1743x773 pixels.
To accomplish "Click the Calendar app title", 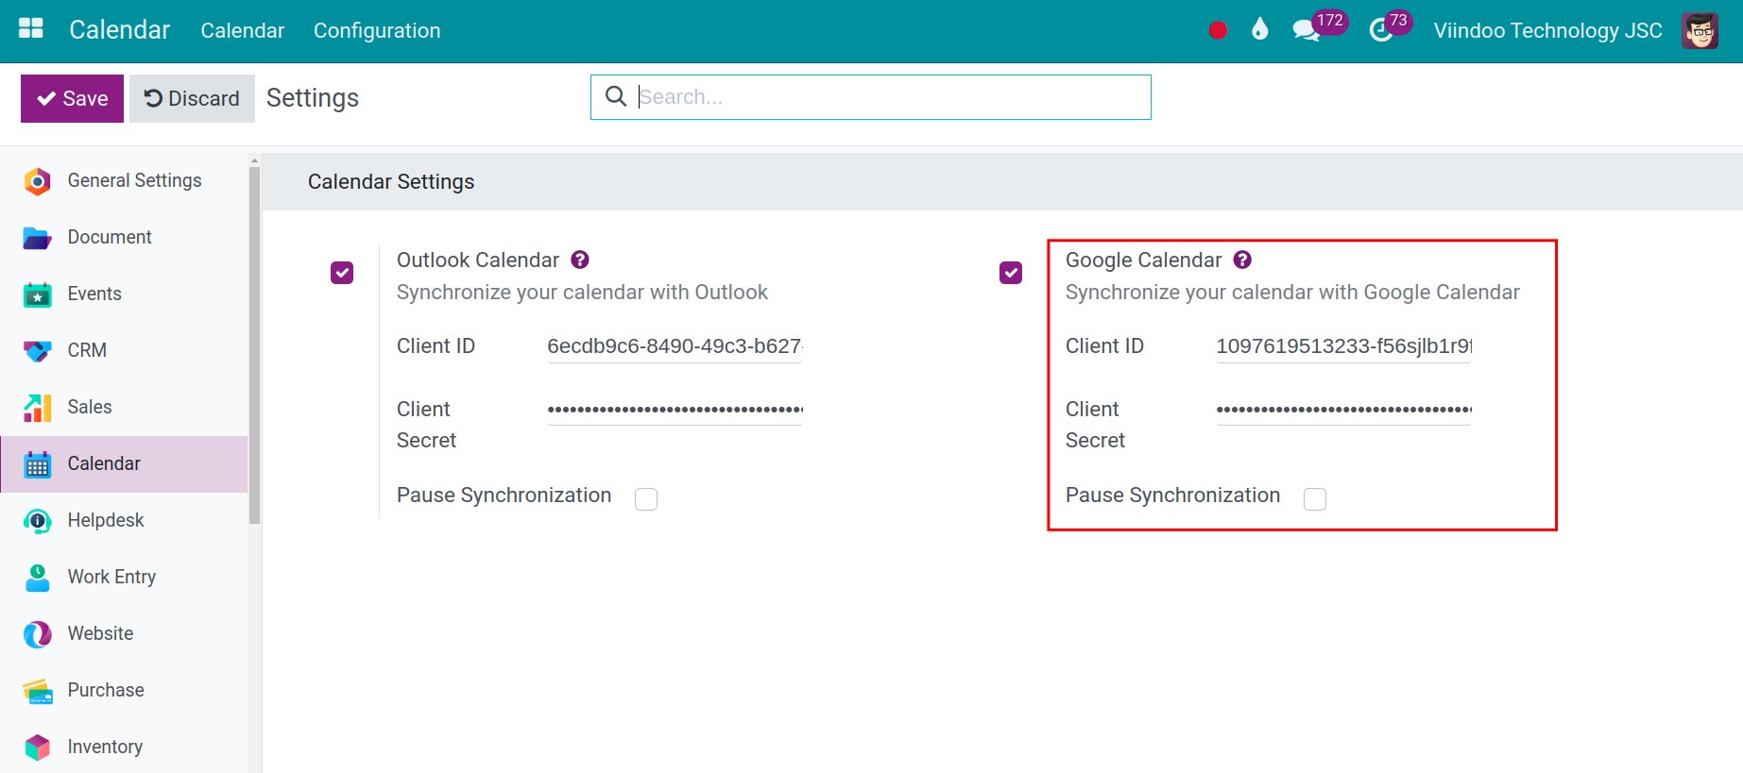I will point(120,29).
